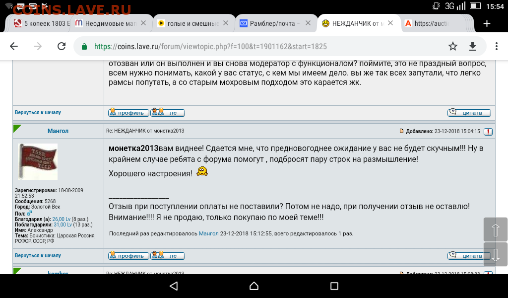The width and height of the screenshot is (508, 298).
Task: Report Мангол's post using red exclamation icon
Action: (x=488, y=131)
